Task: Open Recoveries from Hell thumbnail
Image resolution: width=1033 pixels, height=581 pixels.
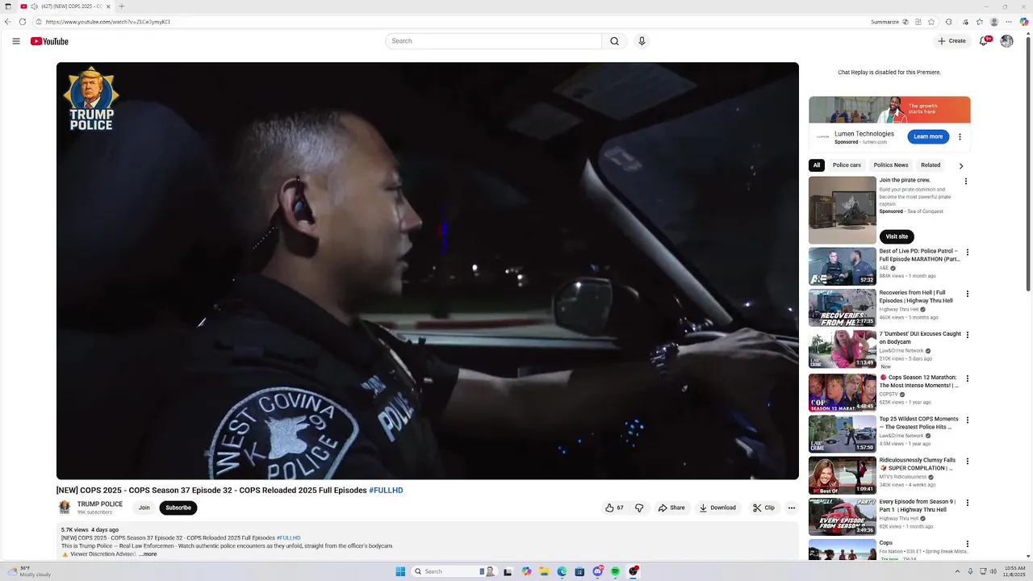Action: (843, 307)
